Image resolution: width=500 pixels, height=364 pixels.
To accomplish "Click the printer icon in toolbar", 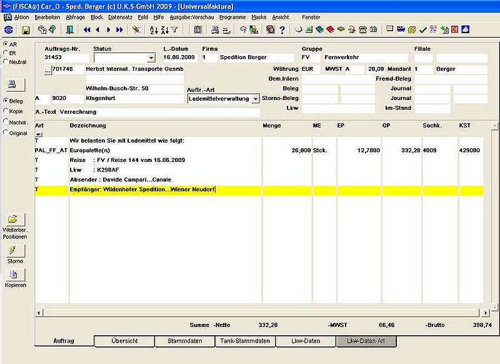I will point(215,30).
